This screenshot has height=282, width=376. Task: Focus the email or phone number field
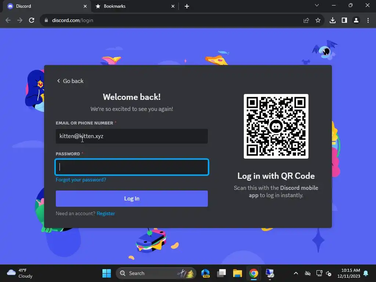[132, 136]
